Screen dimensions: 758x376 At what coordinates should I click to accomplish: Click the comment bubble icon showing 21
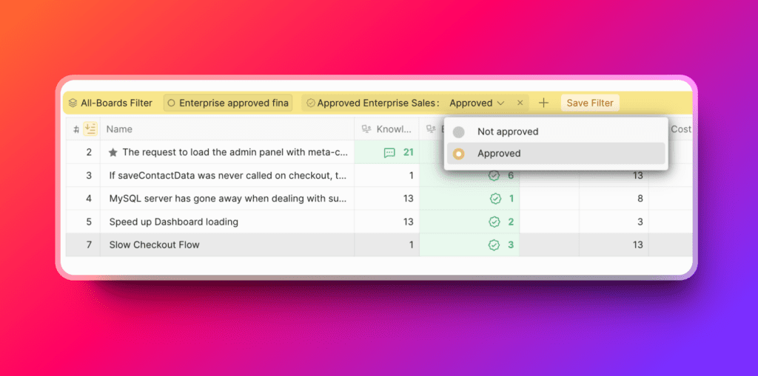pyautogui.click(x=389, y=153)
